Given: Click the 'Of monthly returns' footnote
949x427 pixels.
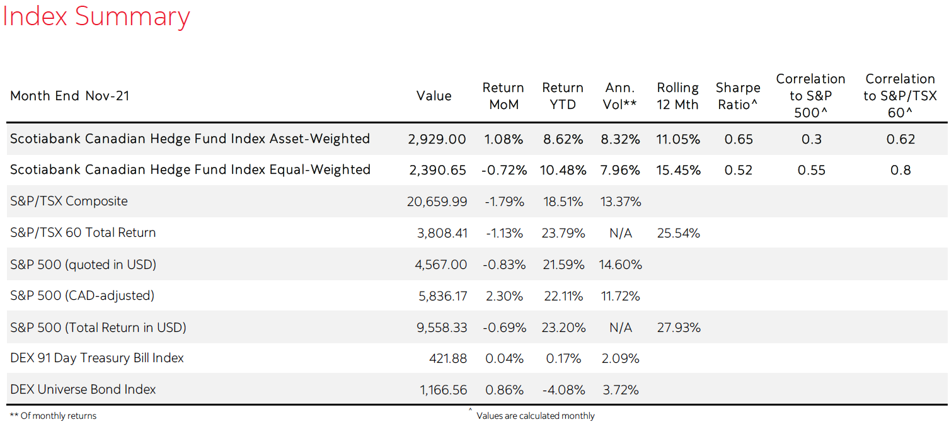Looking at the screenshot, I should [x=54, y=416].
